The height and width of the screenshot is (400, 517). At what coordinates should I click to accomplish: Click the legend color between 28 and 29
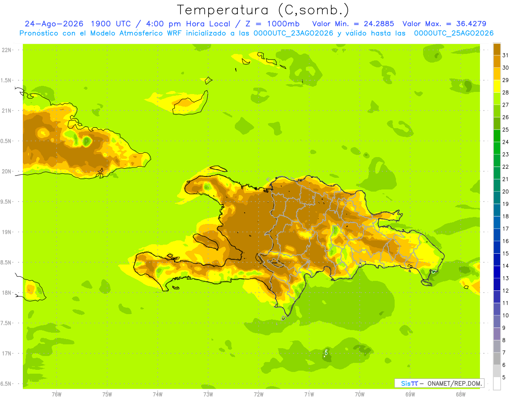[497, 86]
